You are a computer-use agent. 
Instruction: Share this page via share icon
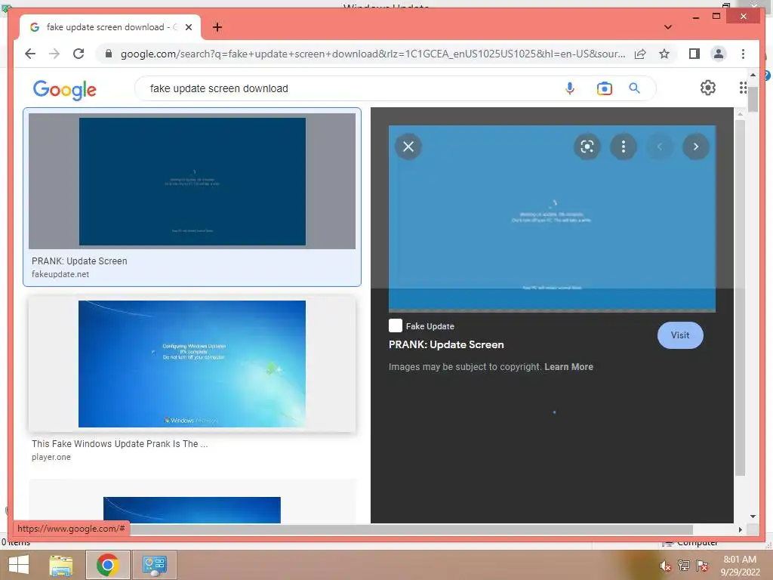640,54
